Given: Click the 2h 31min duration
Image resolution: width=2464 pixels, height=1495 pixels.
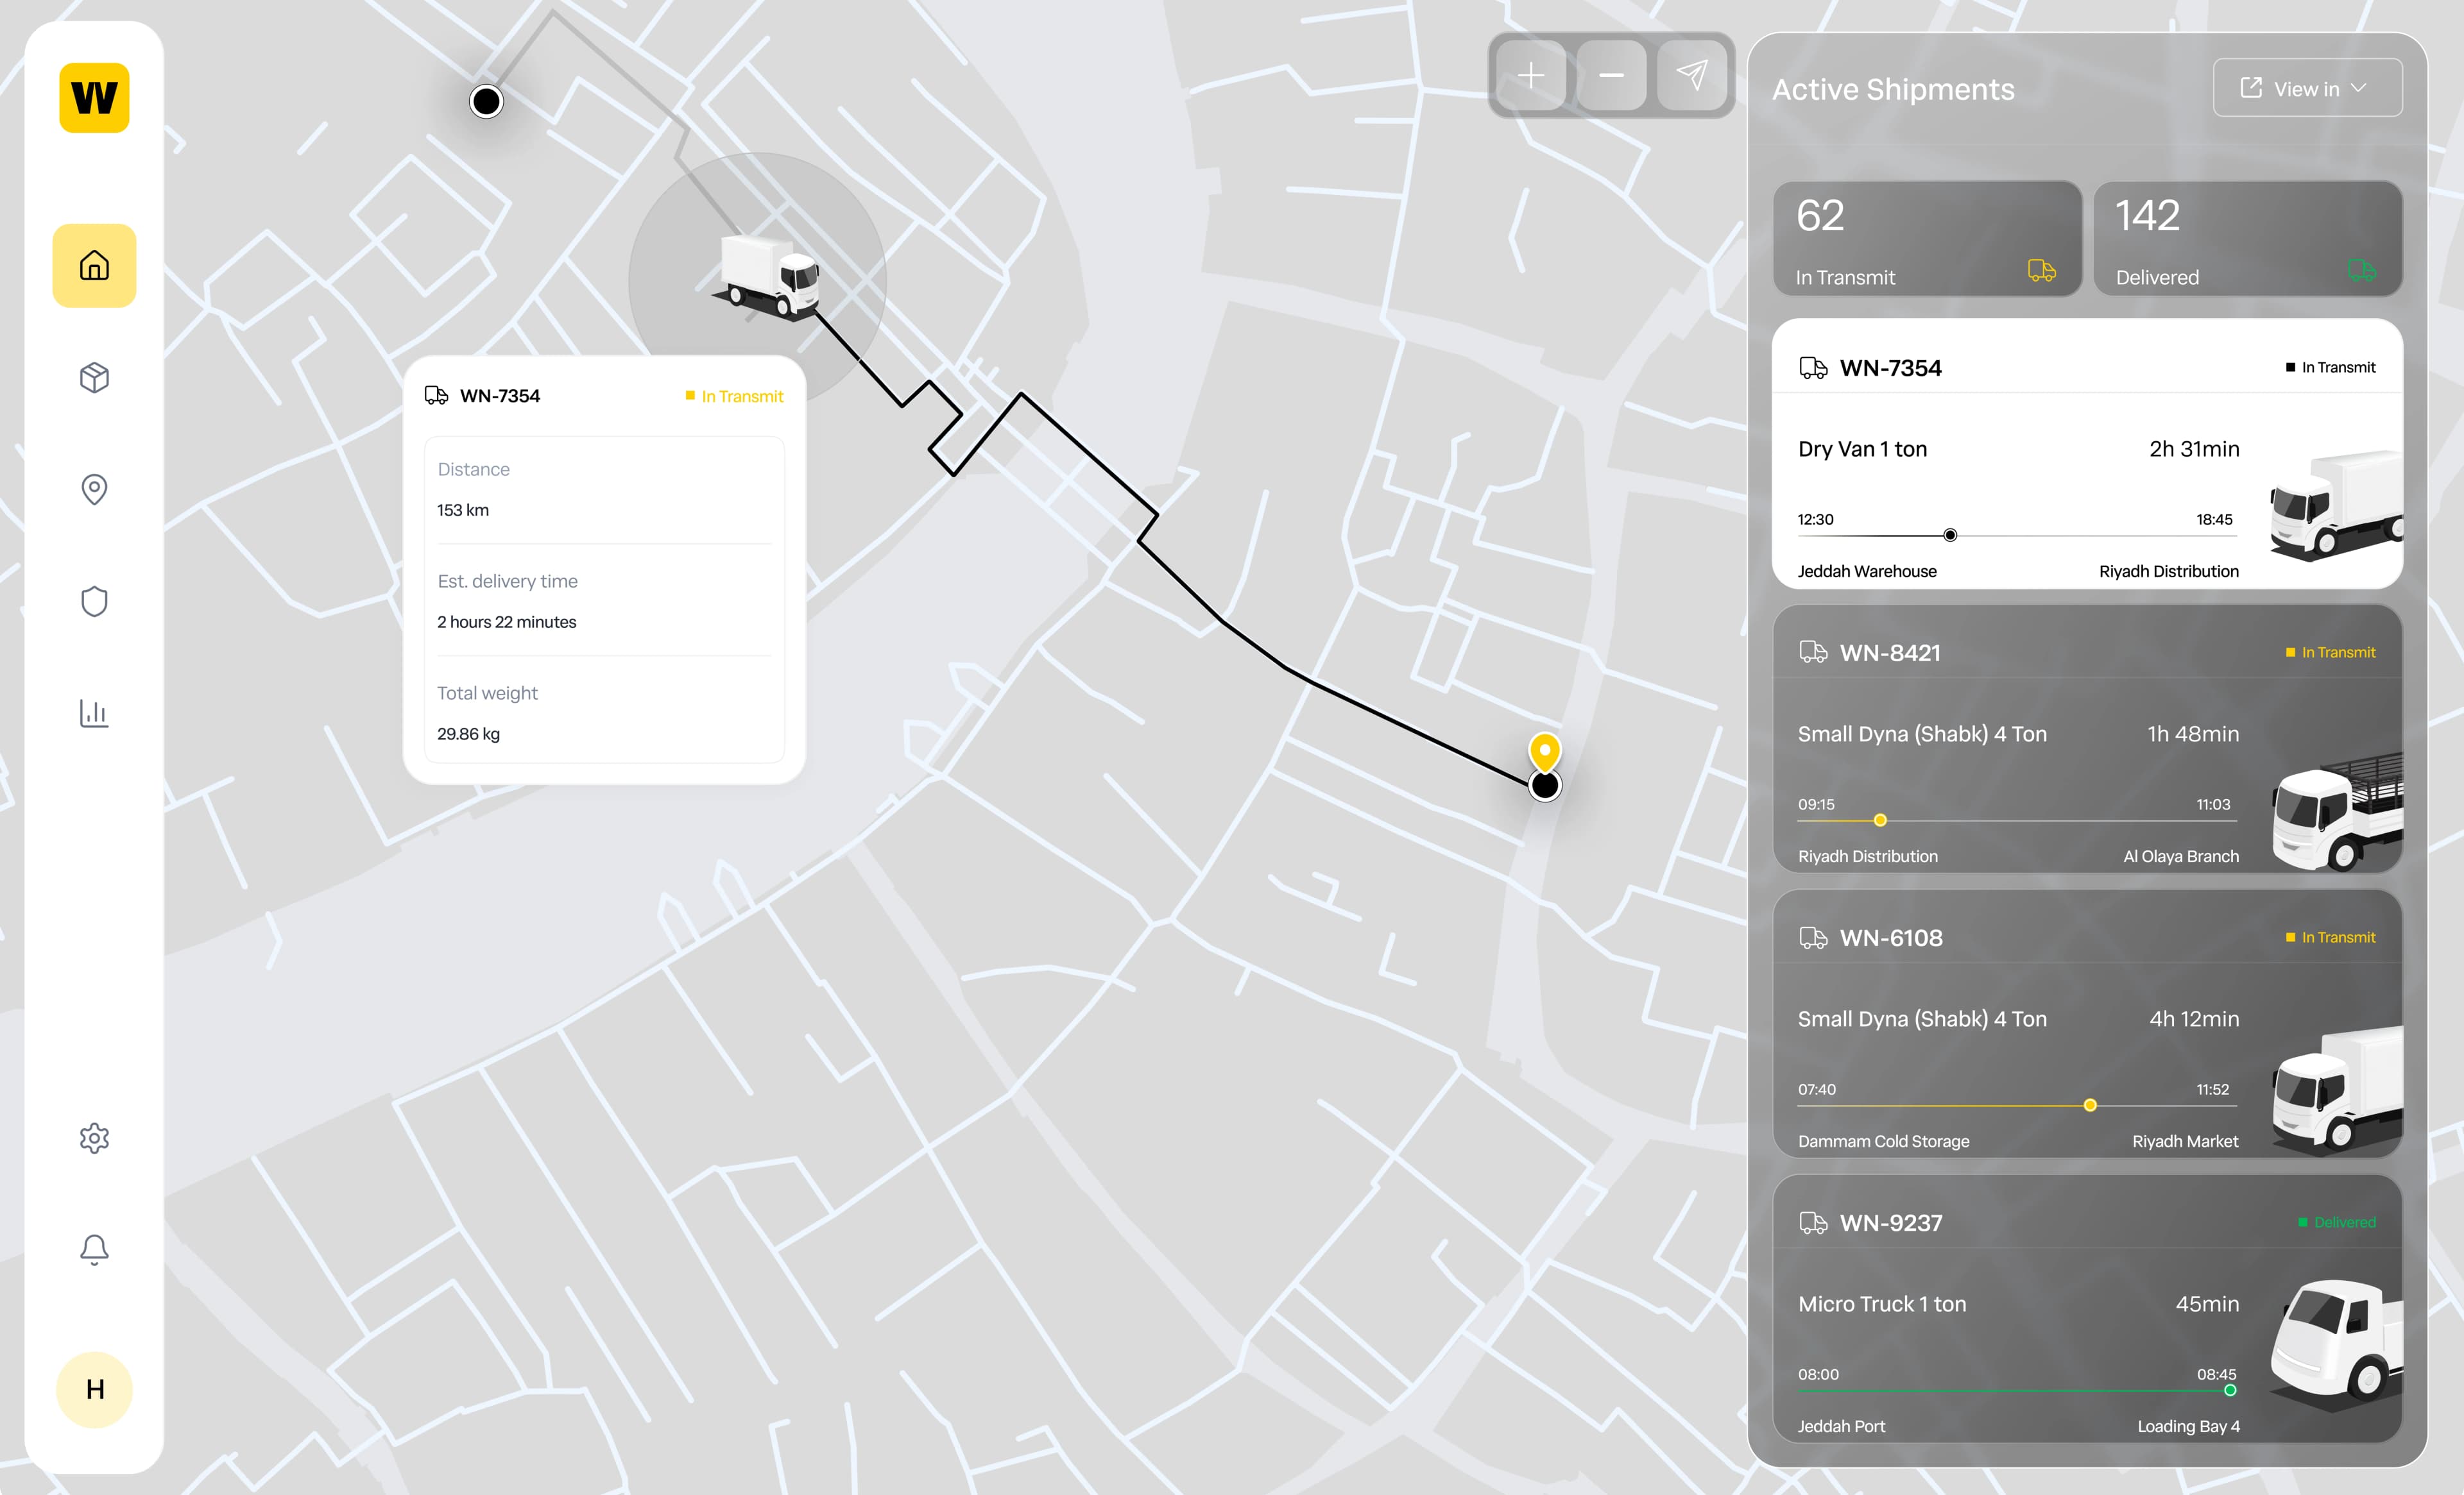Looking at the screenshot, I should tap(2194, 449).
